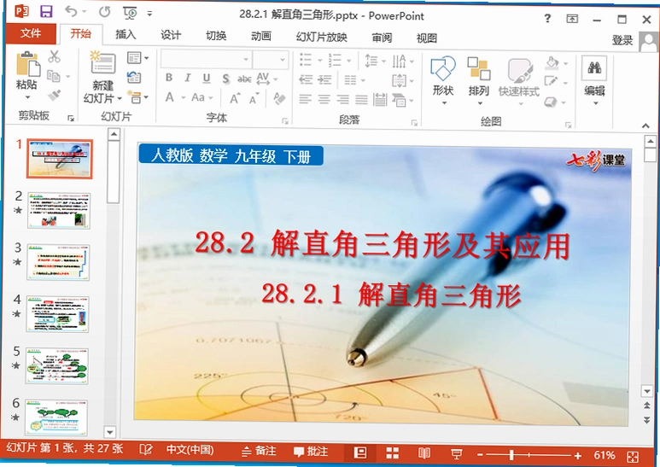Click Increase List Level indent icon
The image size is (660, 467).
click(x=324, y=79)
